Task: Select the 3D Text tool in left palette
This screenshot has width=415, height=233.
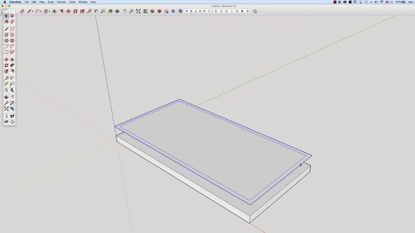Action: 12,90
